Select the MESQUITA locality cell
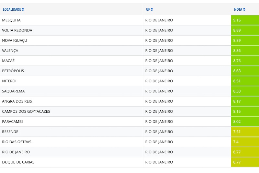Image resolution: width=259 pixels, height=173 pixels. (11, 20)
